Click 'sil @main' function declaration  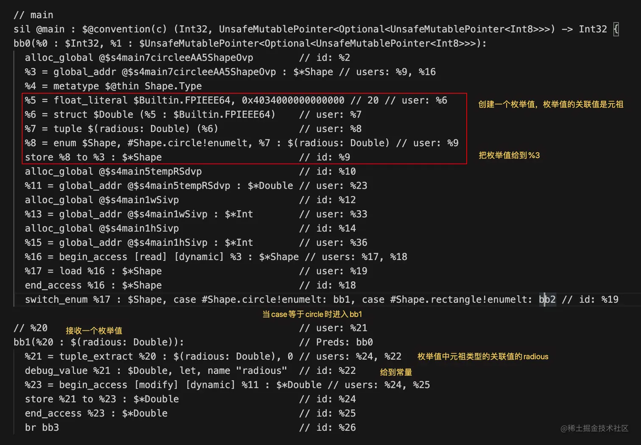coord(39,29)
